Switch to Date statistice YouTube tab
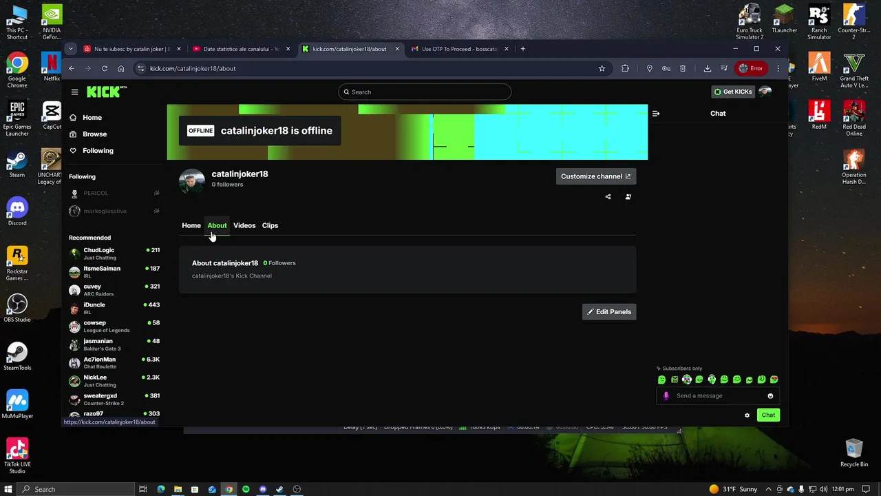Viewport: 881px width, 496px height. [241, 49]
